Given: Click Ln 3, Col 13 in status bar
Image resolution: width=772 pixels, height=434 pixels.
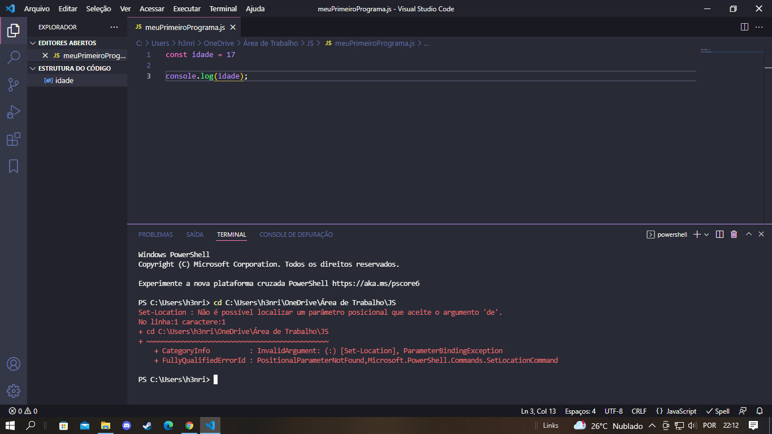Looking at the screenshot, I should click(x=539, y=411).
